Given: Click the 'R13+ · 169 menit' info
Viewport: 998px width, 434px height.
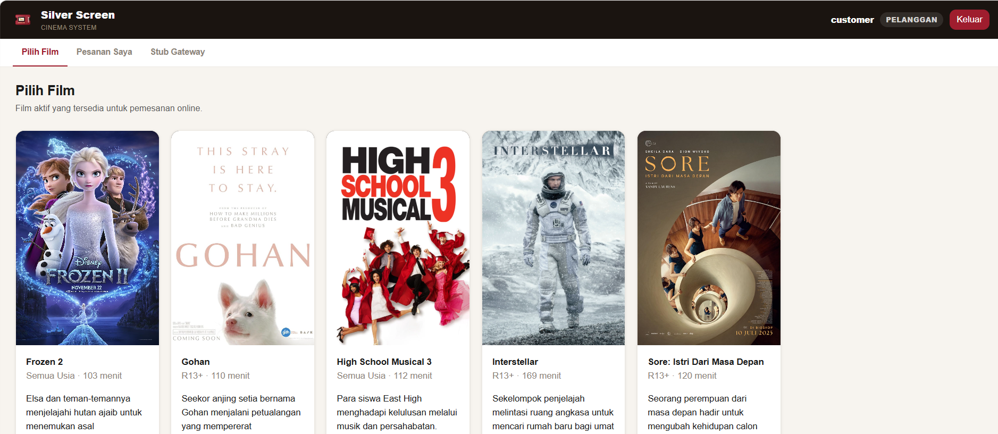Looking at the screenshot, I should click(526, 375).
